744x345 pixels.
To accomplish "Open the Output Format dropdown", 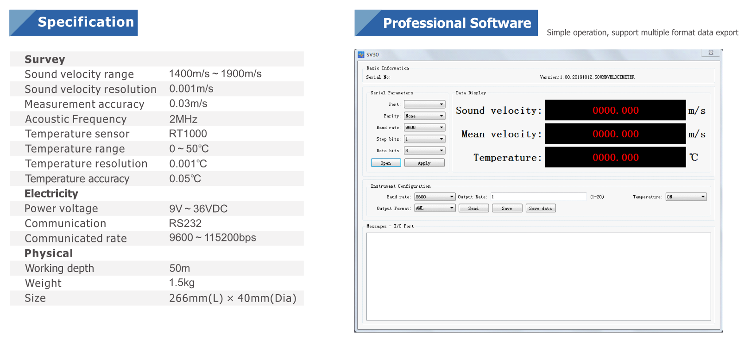I will pos(435,209).
